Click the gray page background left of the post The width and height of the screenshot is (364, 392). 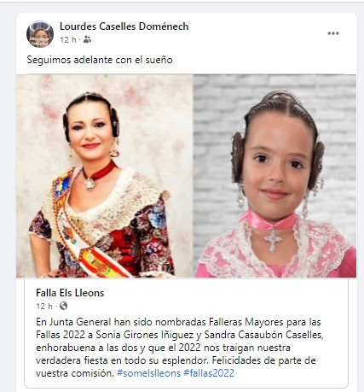coord(8,199)
